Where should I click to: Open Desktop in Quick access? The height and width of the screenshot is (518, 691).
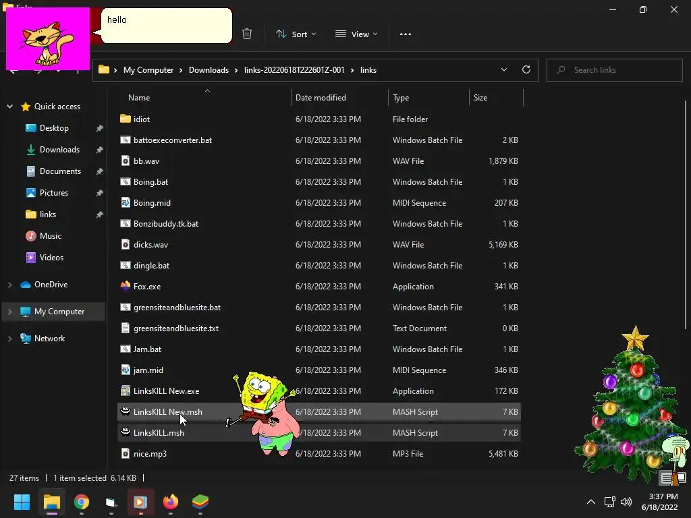pyautogui.click(x=54, y=128)
